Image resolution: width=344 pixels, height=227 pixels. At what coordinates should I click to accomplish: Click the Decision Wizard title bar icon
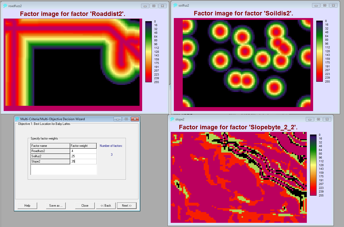[x=17, y=119]
